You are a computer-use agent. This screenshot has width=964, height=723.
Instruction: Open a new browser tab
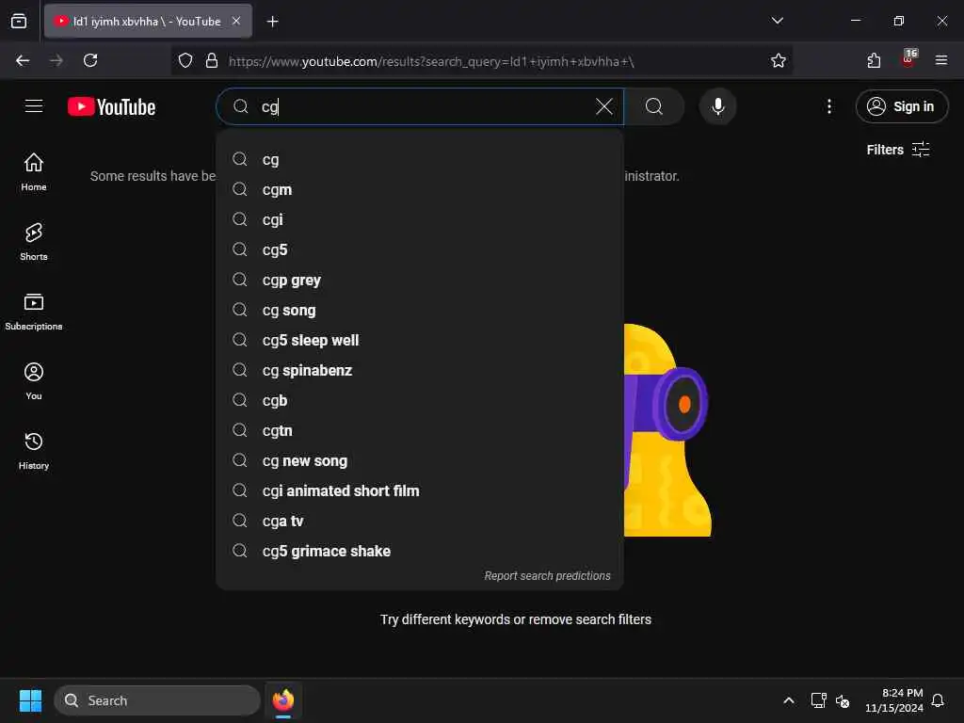tap(272, 22)
